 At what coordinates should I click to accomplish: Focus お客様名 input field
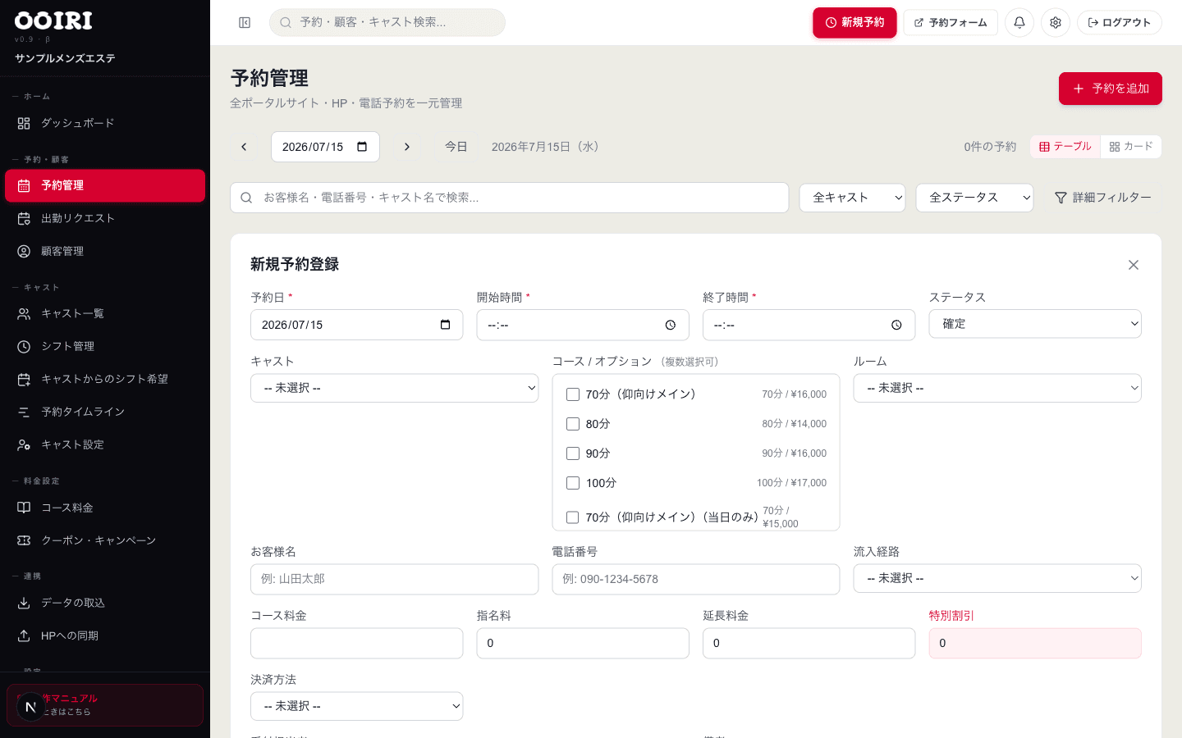click(394, 579)
